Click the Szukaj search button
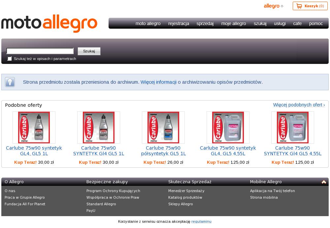Image resolution: width=330 pixels, height=228 pixels. click(x=89, y=51)
